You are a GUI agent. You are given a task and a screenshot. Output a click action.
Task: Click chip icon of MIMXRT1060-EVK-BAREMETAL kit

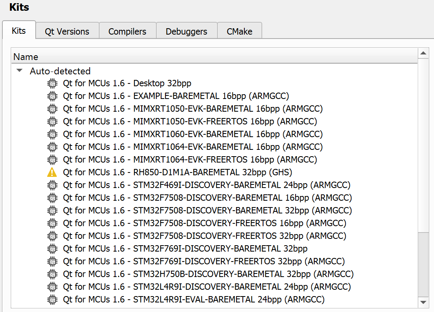[x=52, y=134]
